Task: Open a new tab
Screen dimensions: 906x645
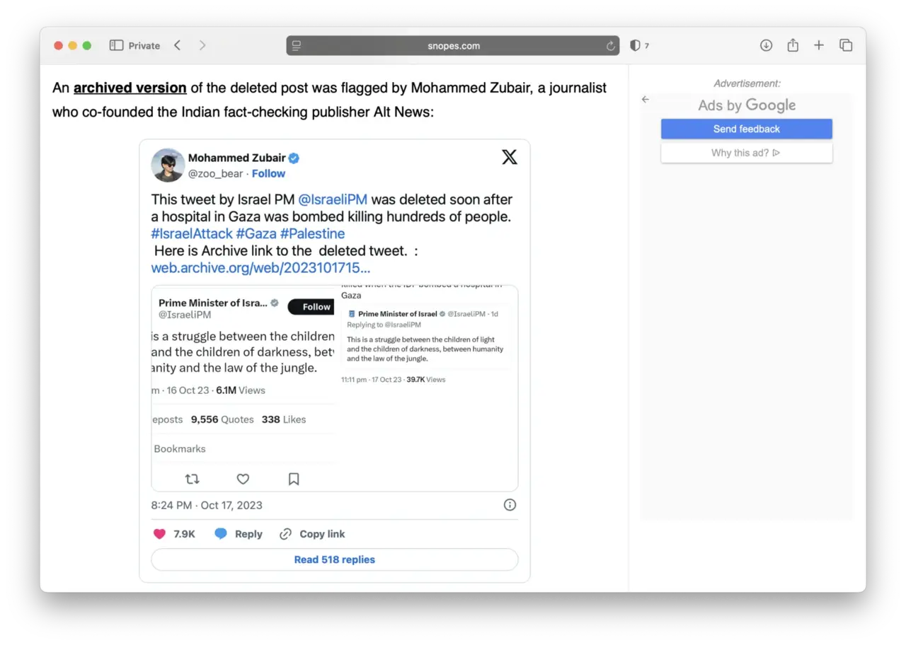Action: coord(819,45)
